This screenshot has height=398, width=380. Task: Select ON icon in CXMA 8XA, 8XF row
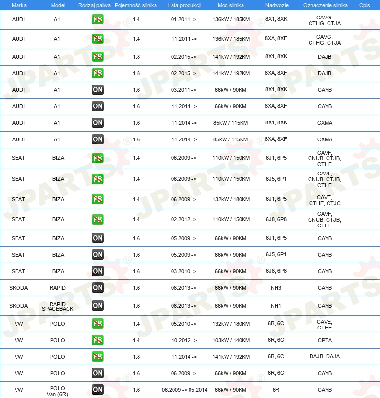(98, 139)
